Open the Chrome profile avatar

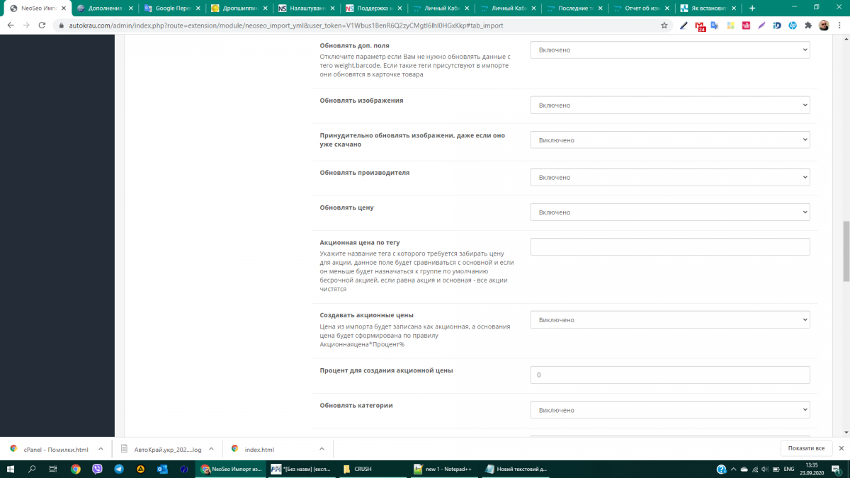(824, 25)
